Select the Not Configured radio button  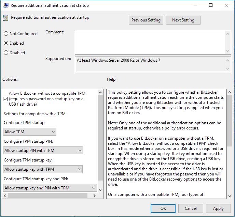(6, 34)
